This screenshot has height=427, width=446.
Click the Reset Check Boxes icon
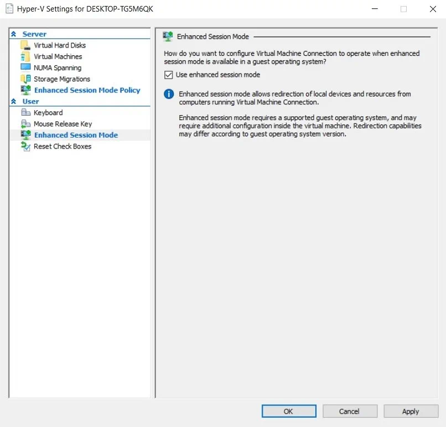[x=25, y=146]
